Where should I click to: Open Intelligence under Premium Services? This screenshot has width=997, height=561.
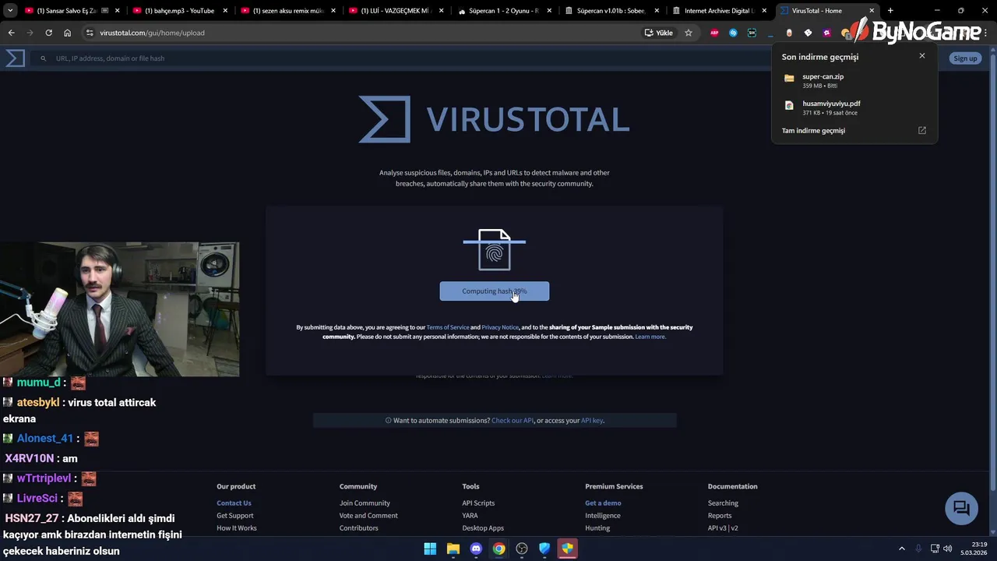click(603, 516)
